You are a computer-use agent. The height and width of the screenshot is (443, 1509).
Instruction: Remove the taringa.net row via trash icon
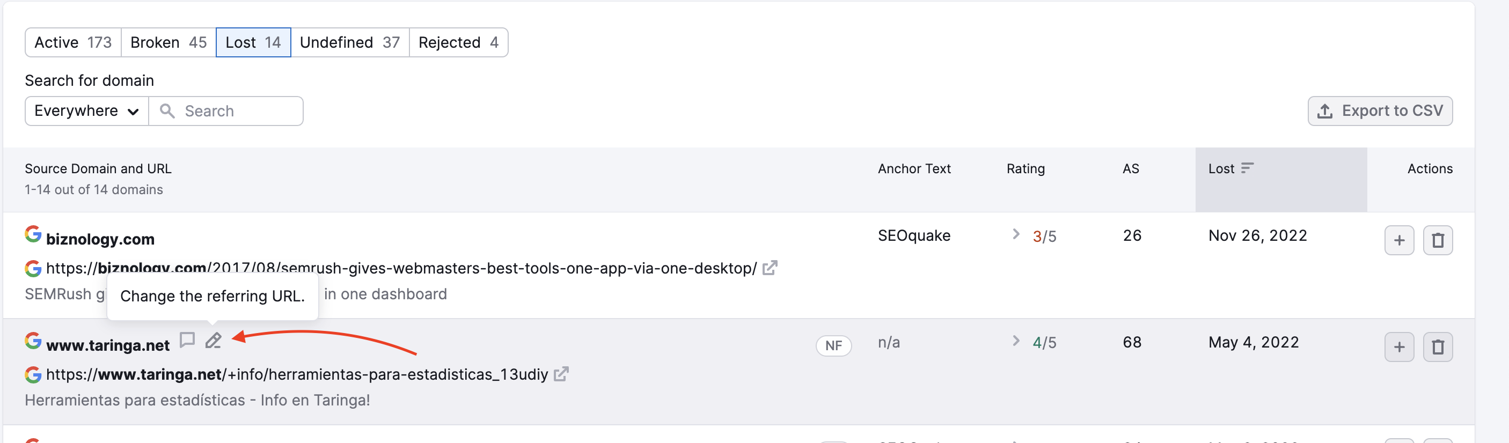click(1438, 346)
